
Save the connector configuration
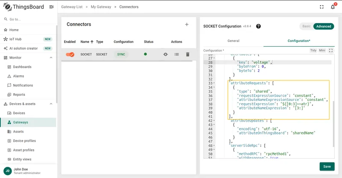tap(327, 166)
